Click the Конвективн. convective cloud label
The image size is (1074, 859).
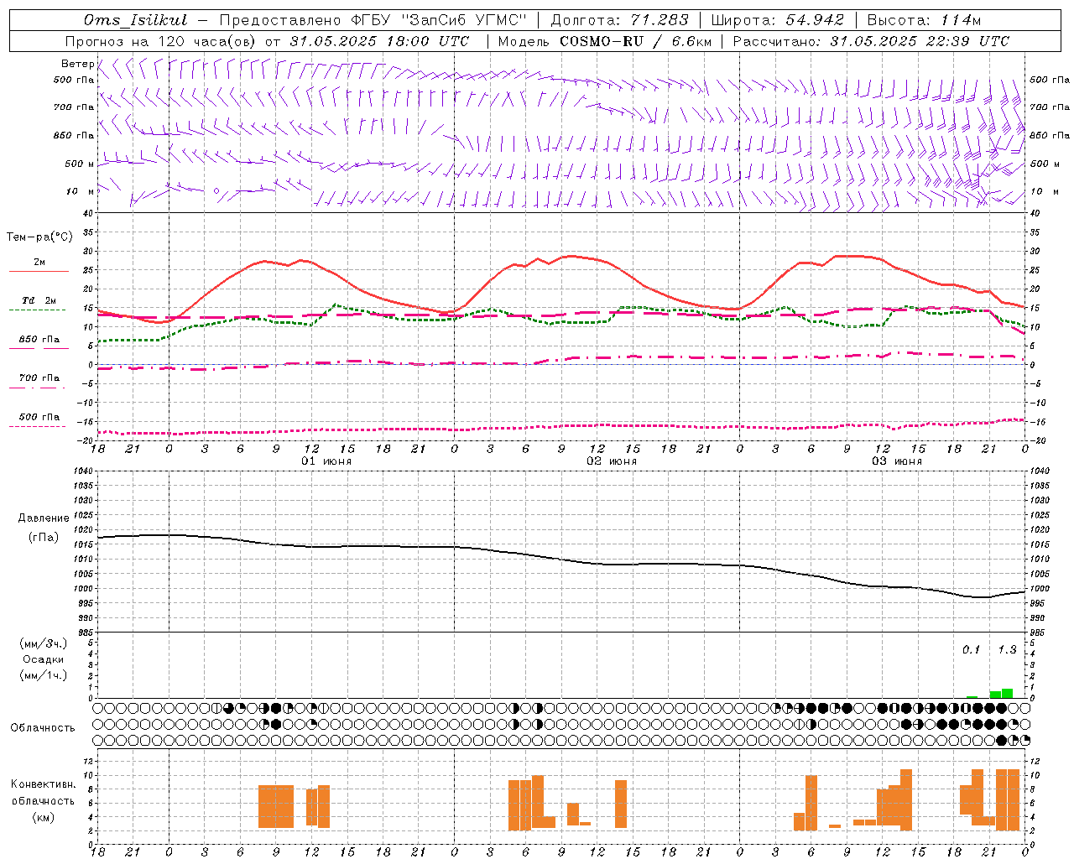pyautogui.click(x=43, y=784)
